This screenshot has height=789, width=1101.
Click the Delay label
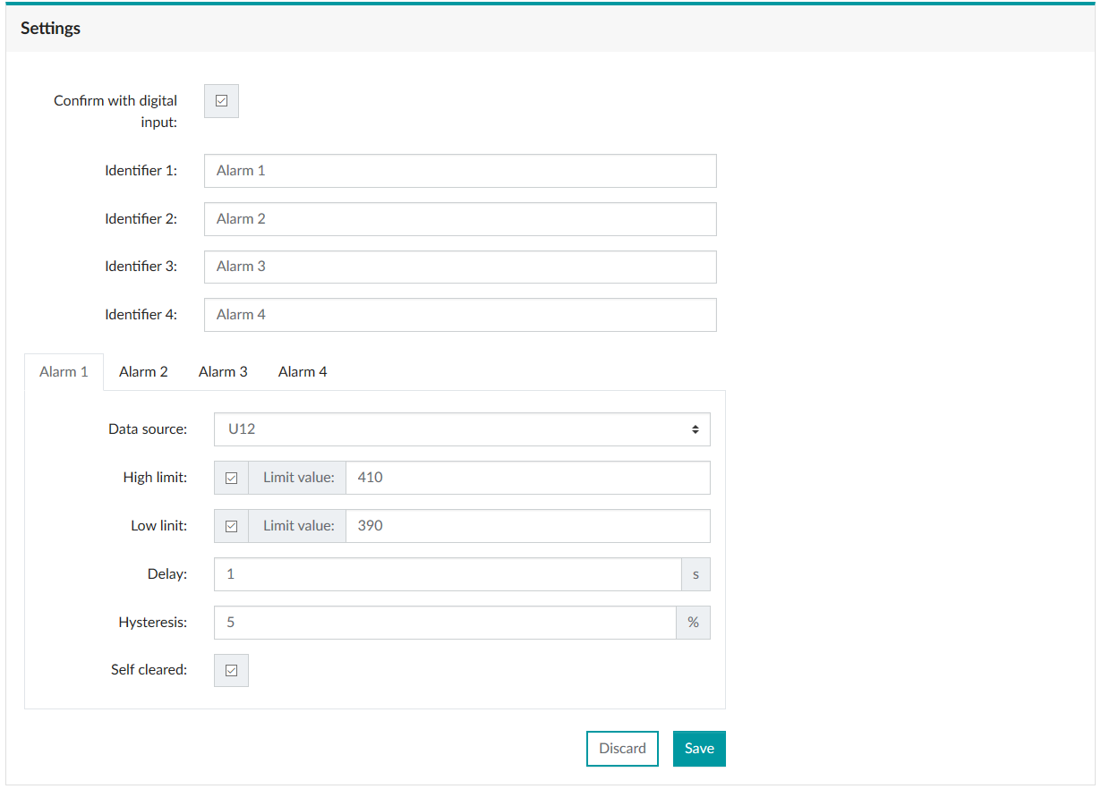click(167, 574)
